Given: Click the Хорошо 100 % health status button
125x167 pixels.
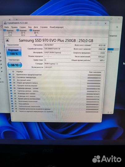Looking at the screenshot, I should pos(14,52).
